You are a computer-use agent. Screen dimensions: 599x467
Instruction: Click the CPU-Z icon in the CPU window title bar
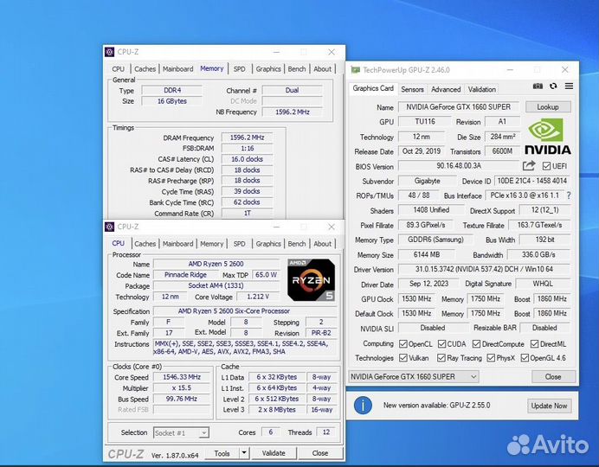pos(110,227)
